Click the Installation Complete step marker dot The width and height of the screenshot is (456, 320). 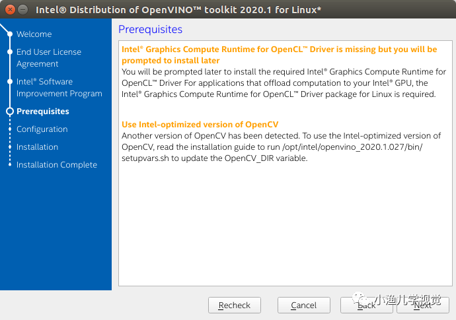(10, 165)
